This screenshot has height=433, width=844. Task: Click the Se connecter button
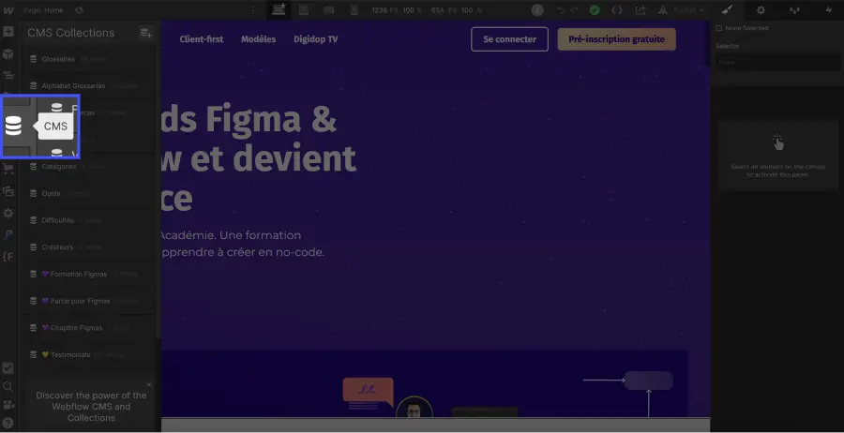click(x=510, y=39)
